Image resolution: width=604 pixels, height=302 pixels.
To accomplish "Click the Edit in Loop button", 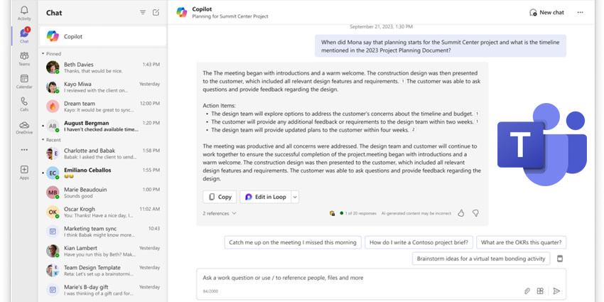I will point(266,197).
